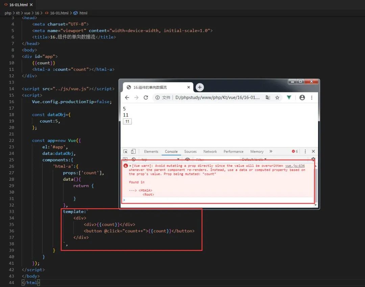Viewport: 365px width, 287px height.
Task: Click '<HtmlA>' in the console output
Action: [145, 191]
